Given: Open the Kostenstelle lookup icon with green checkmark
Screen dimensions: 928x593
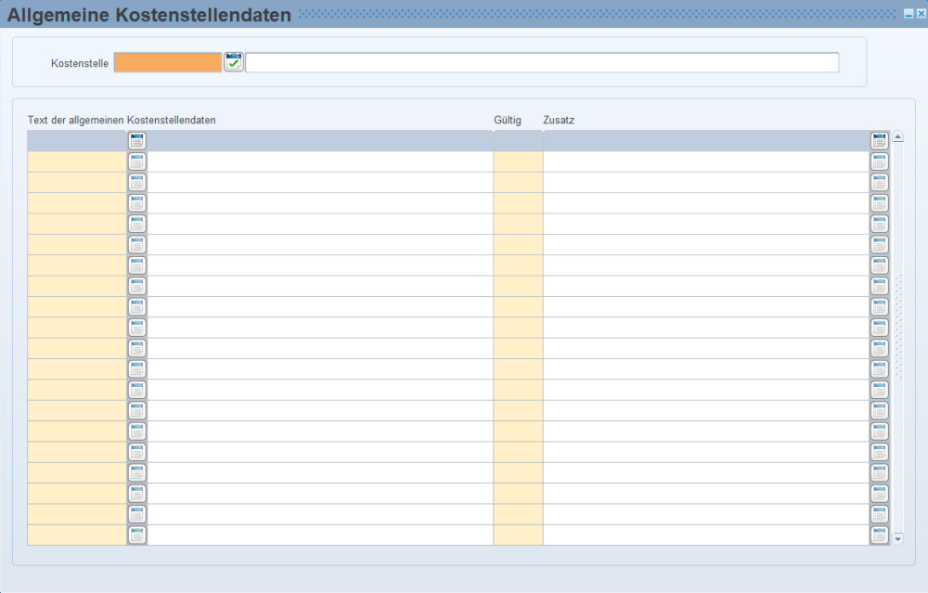Looking at the screenshot, I should [233, 62].
